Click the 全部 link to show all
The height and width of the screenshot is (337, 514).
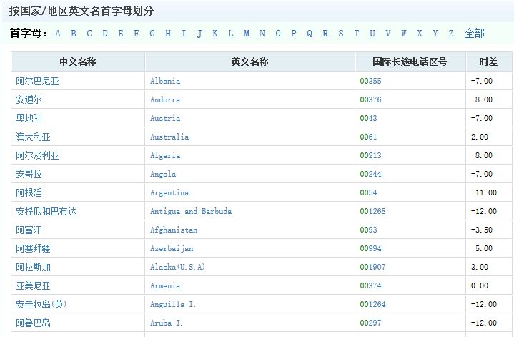tap(474, 34)
